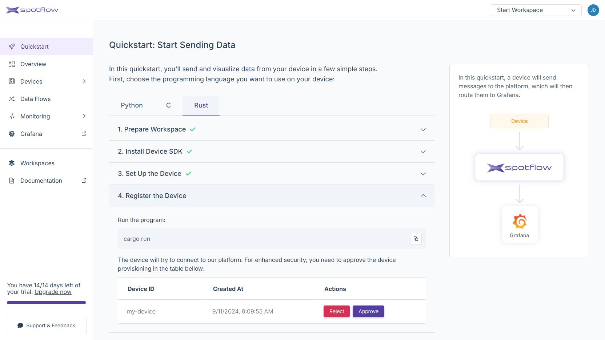Screen dimensions: 605x340
Task: Click the cargo run code block
Action: (x=272, y=239)
